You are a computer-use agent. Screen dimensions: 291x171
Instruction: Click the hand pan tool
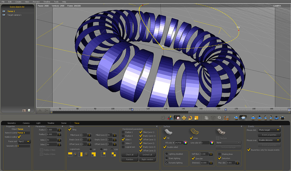(207, 118)
